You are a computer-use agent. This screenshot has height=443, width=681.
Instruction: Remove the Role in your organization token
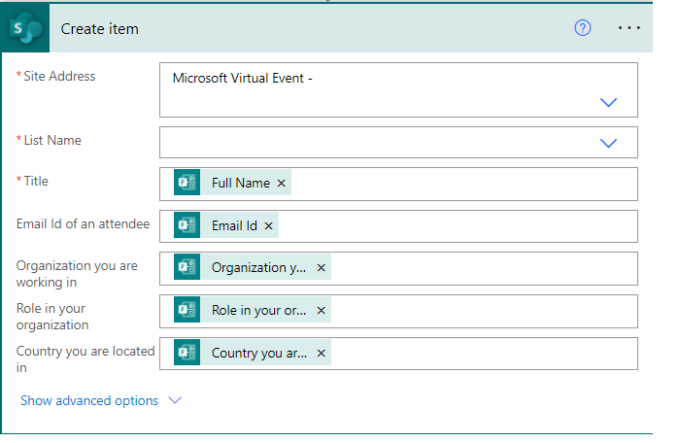[322, 310]
